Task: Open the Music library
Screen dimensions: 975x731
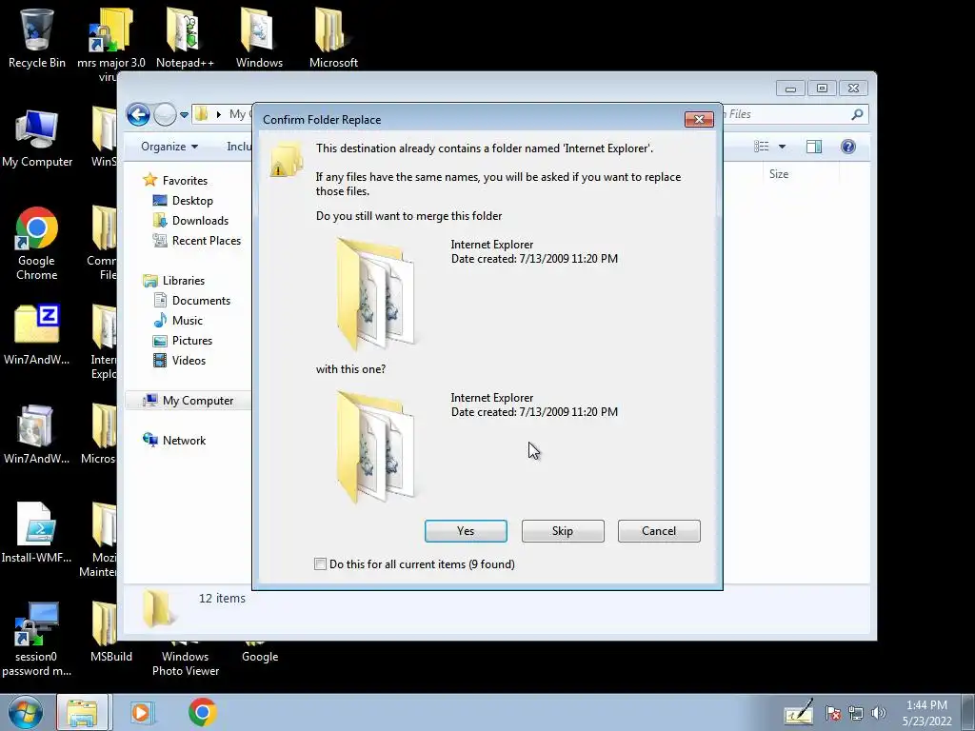Action: (x=187, y=320)
